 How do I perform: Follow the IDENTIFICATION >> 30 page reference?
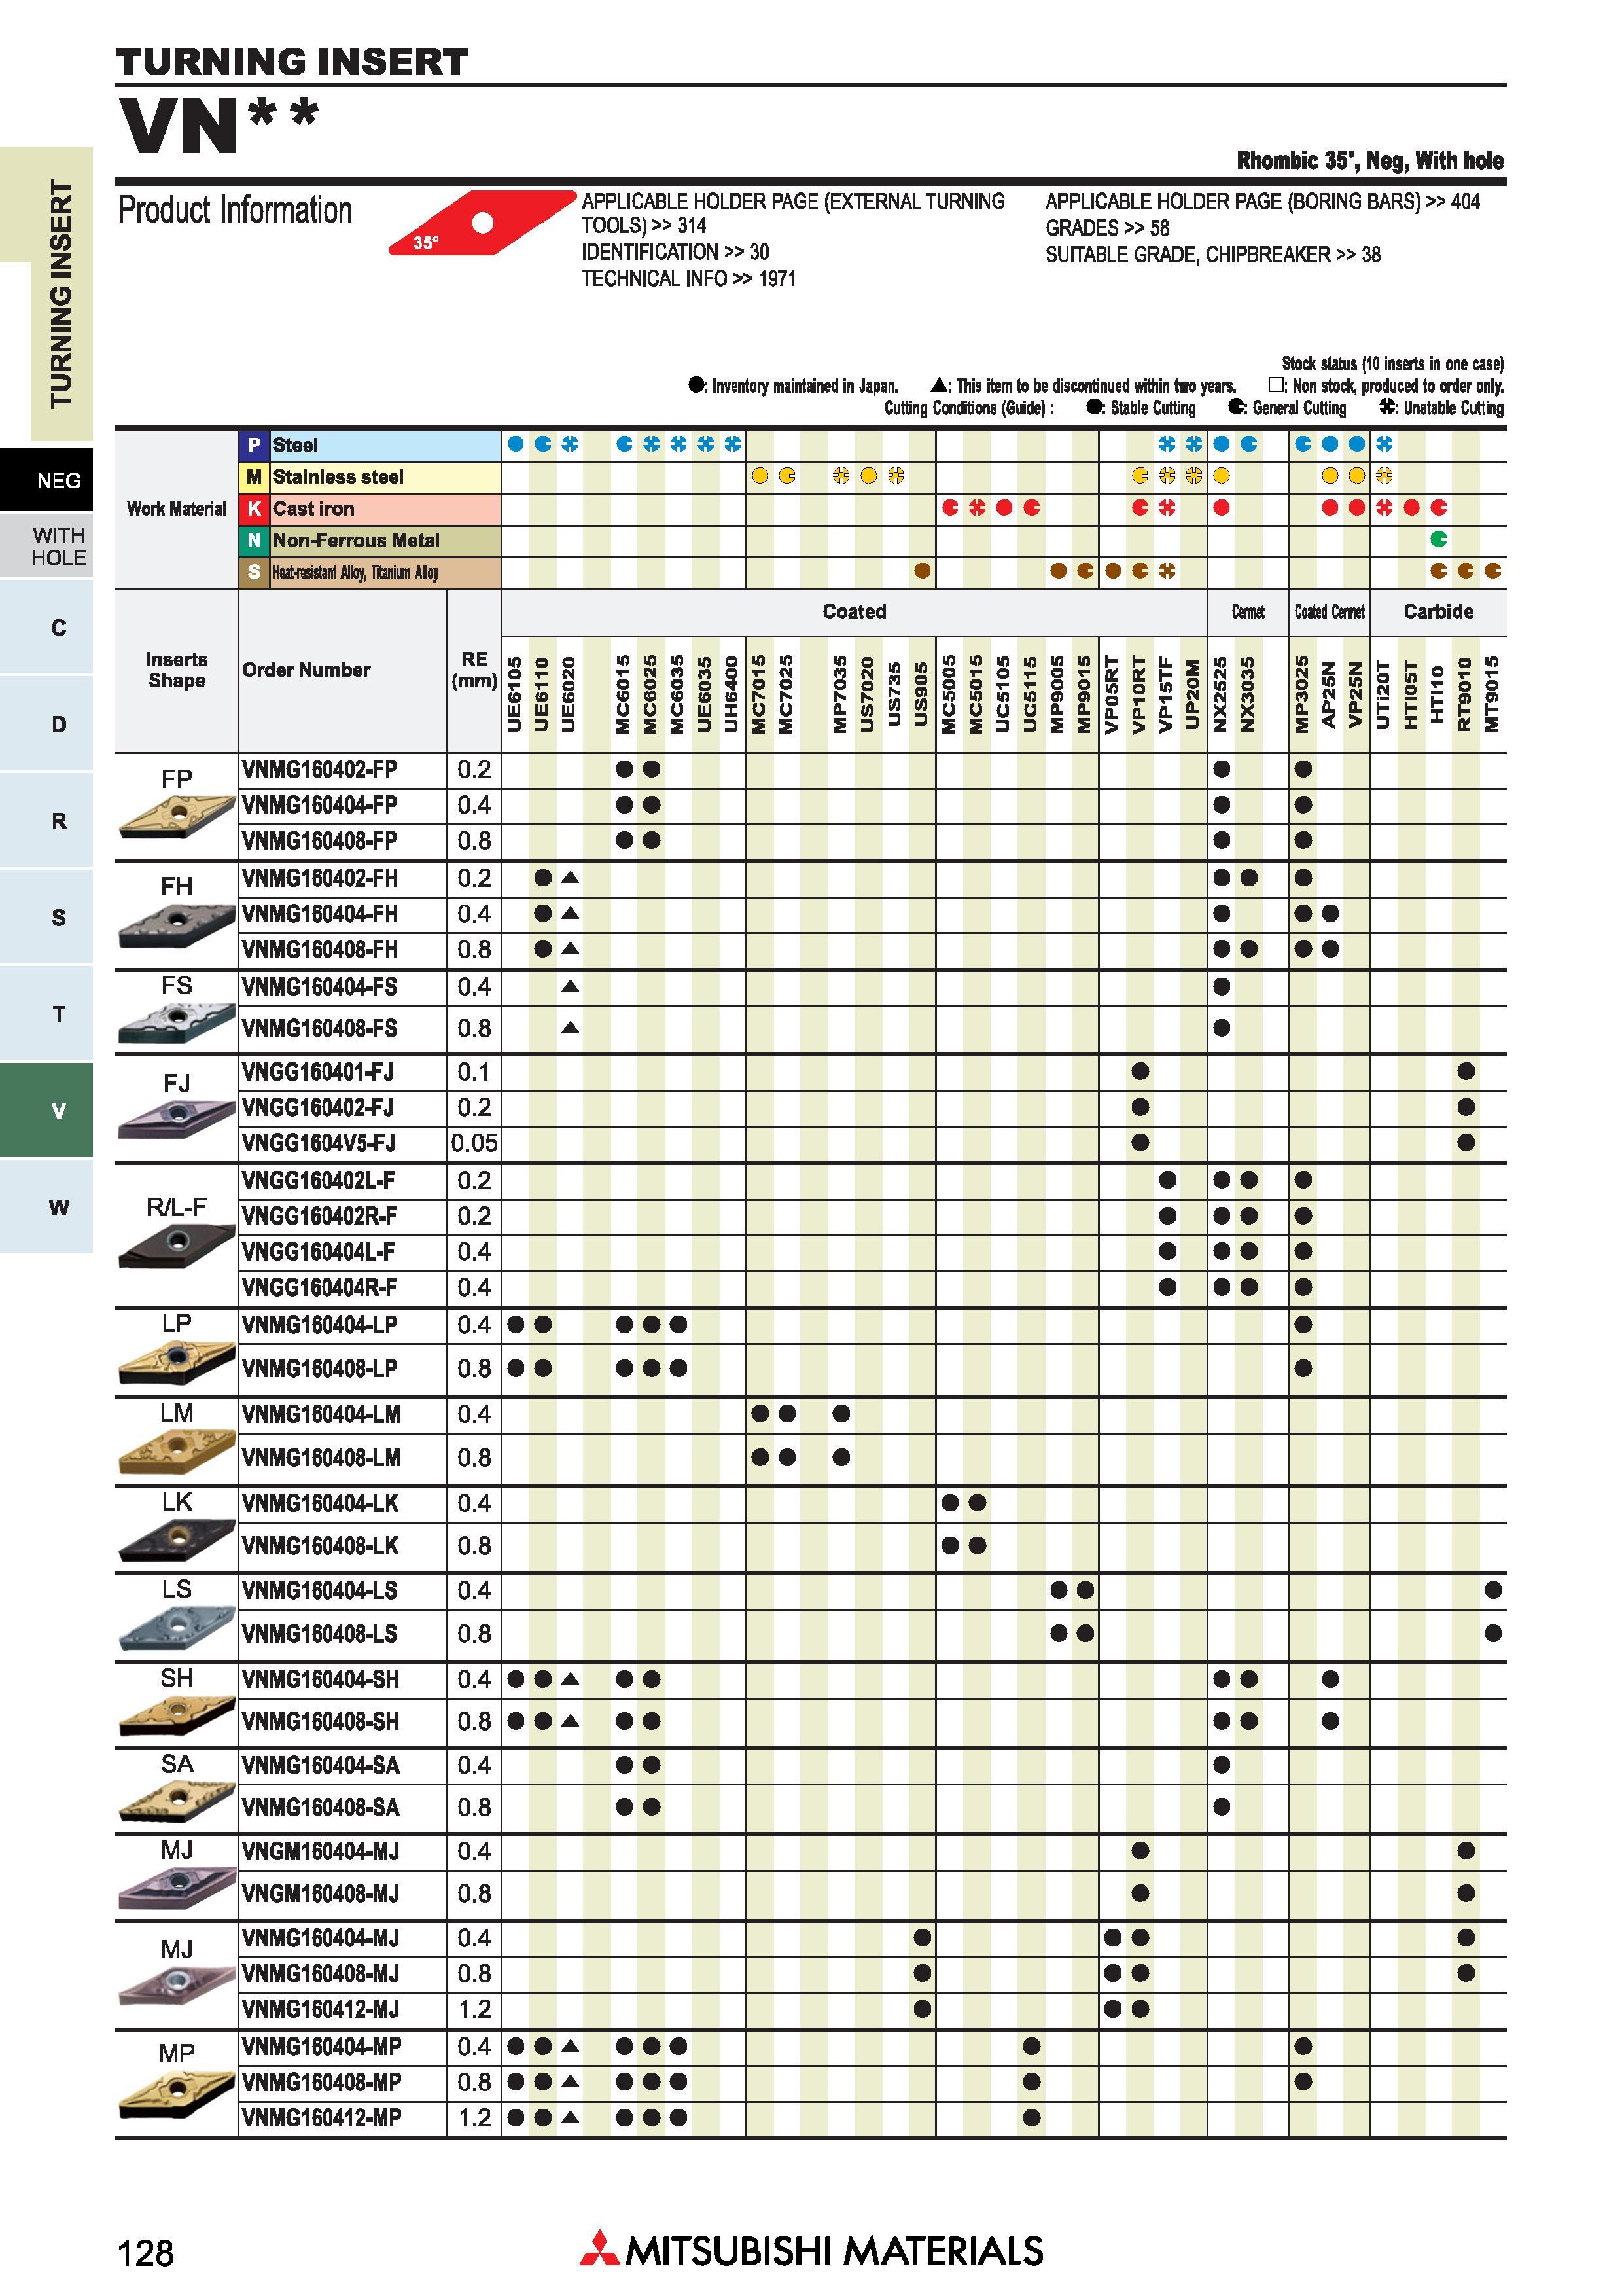click(676, 252)
